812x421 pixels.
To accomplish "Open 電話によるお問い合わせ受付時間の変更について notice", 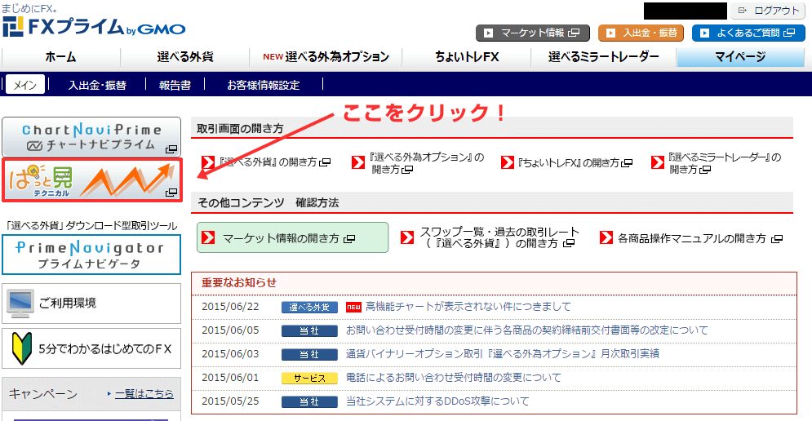I will pyautogui.click(x=453, y=378).
